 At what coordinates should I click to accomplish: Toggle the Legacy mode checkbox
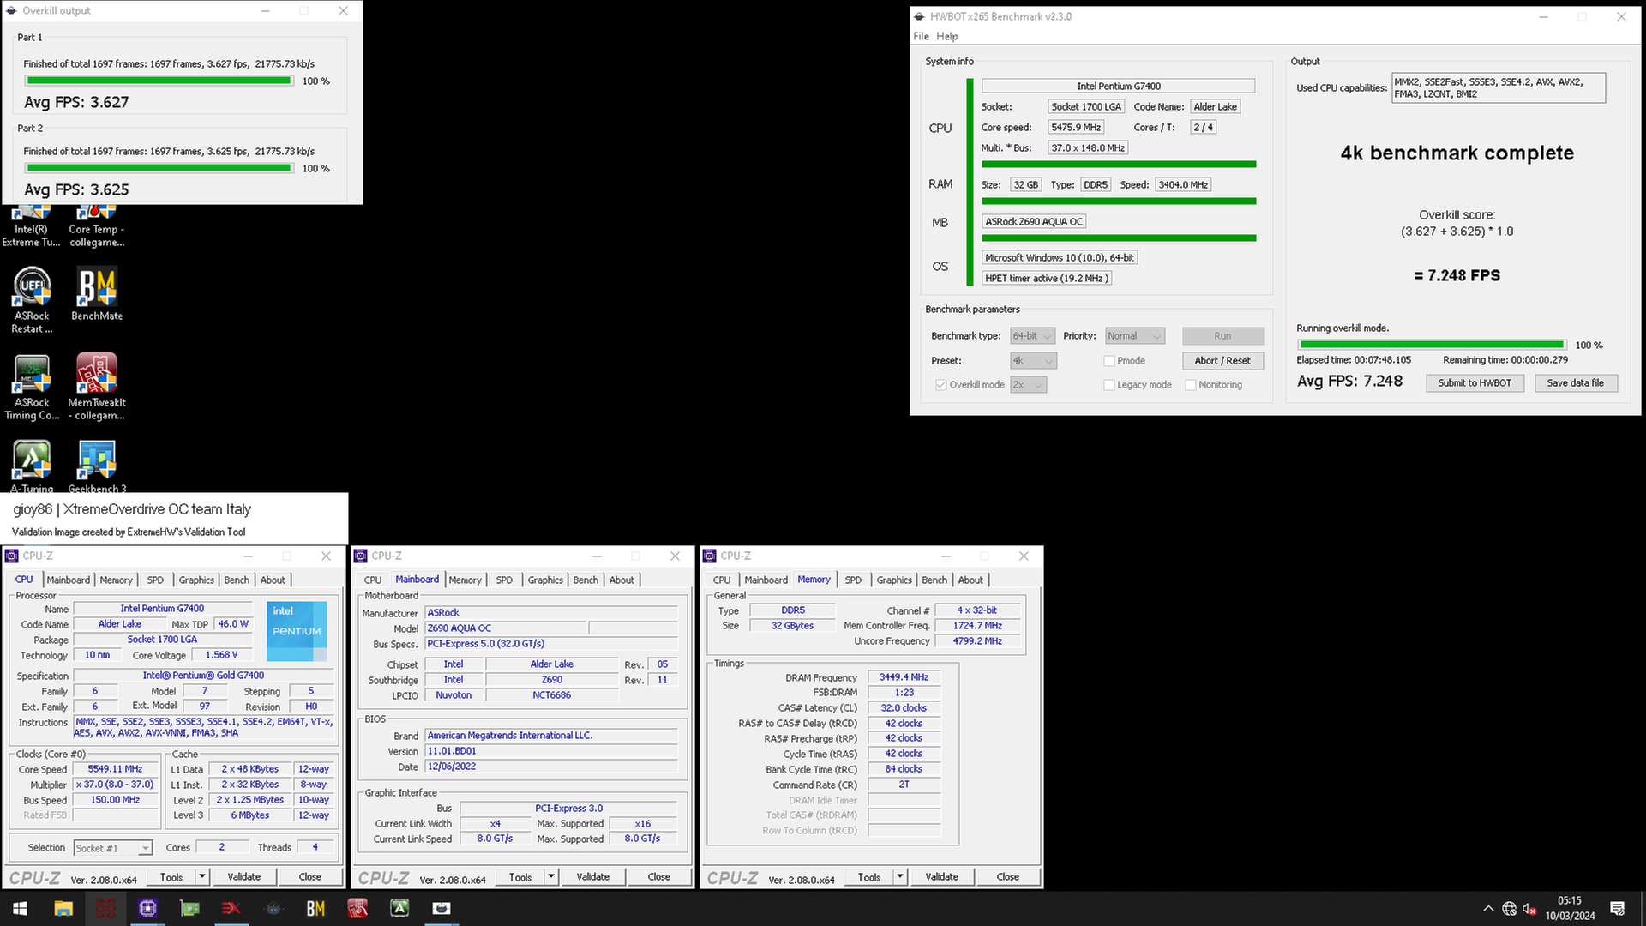[x=1109, y=385]
